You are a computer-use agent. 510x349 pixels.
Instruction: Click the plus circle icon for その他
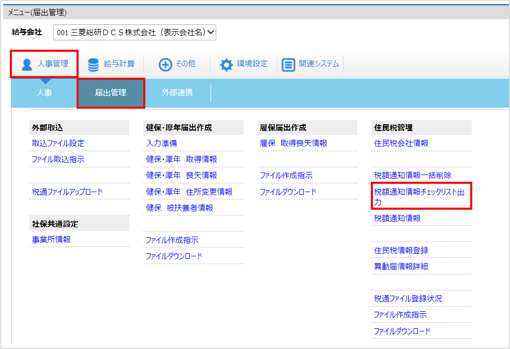165,64
